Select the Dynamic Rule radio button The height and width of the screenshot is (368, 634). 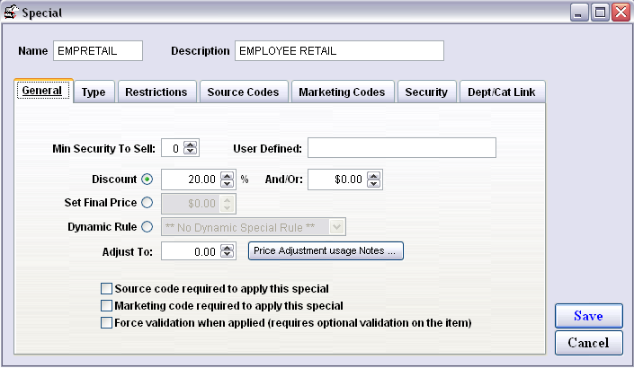[x=147, y=227]
